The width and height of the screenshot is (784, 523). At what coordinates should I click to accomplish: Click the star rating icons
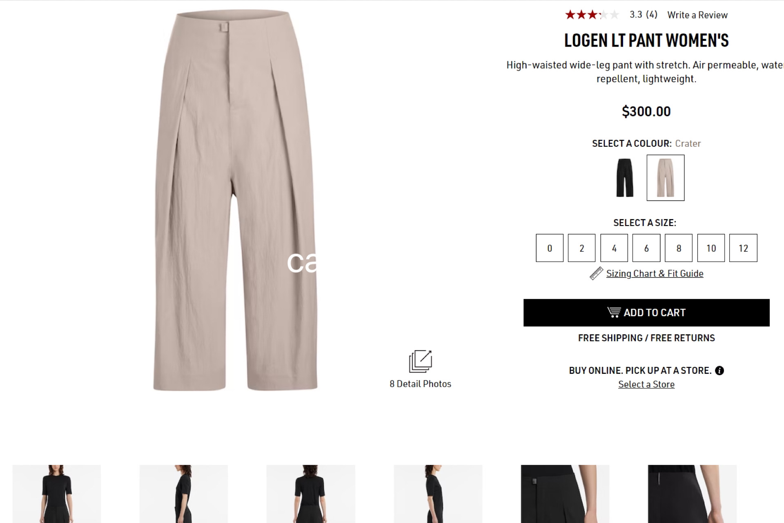point(592,15)
